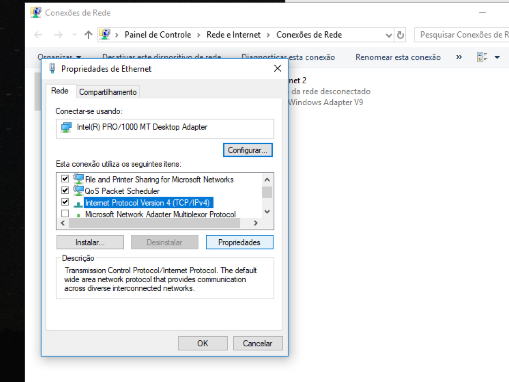Select the Rede tab
This screenshot has width=509, height=382.
coord(60,91)
